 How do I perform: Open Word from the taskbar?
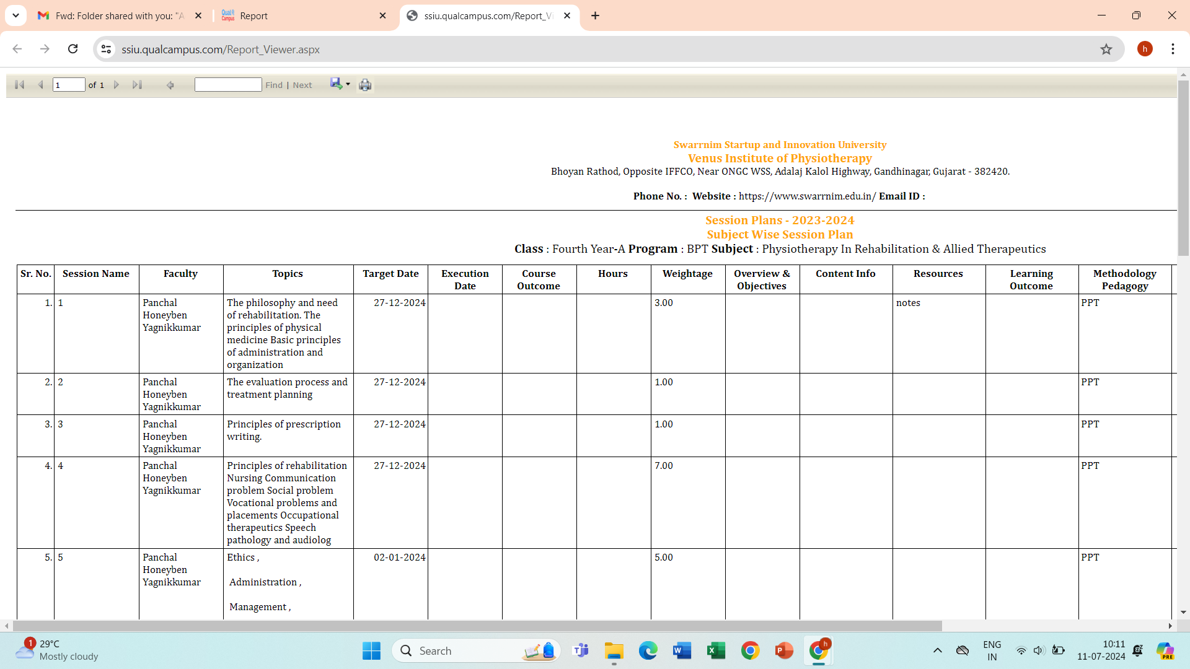click(x=682, y=651)
